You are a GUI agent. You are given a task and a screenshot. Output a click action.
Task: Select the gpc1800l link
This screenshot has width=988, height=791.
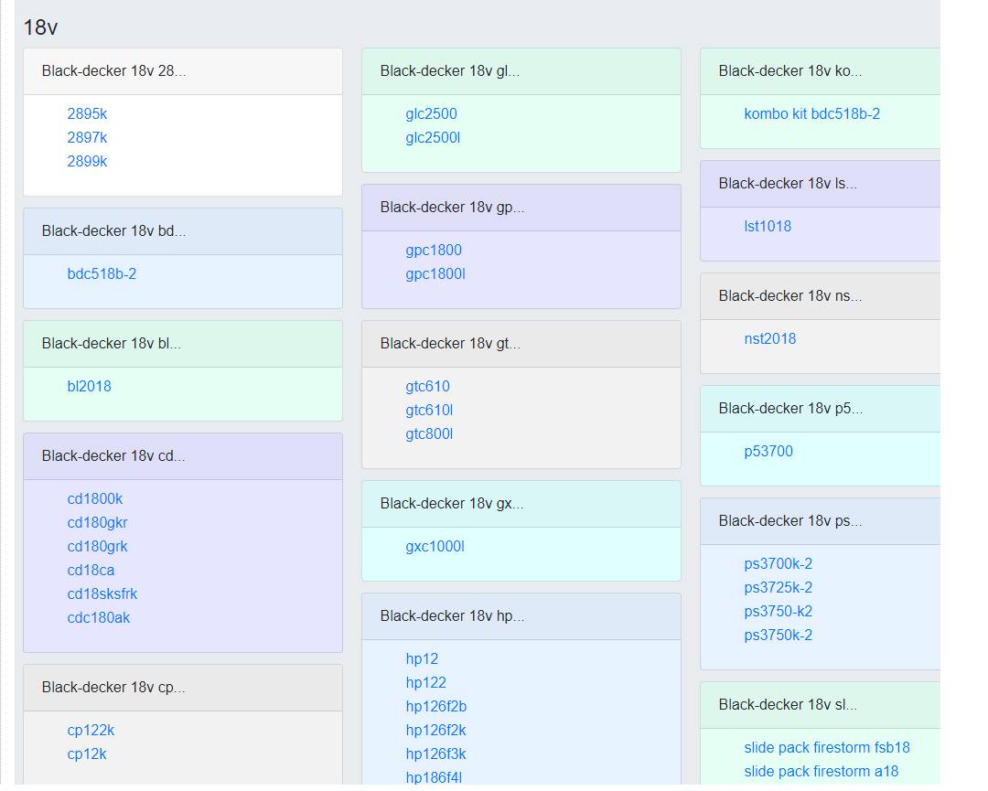point(435,274)
